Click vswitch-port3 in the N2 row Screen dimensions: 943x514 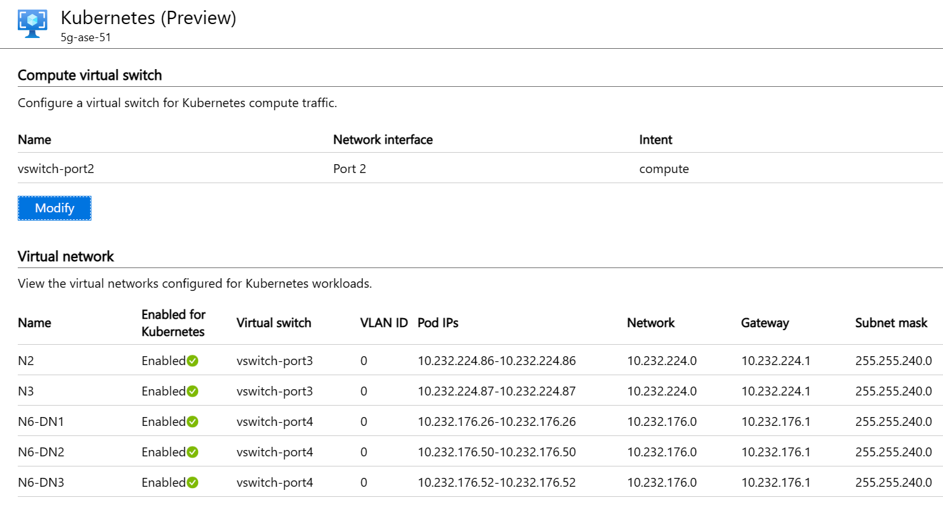[274, 361]
